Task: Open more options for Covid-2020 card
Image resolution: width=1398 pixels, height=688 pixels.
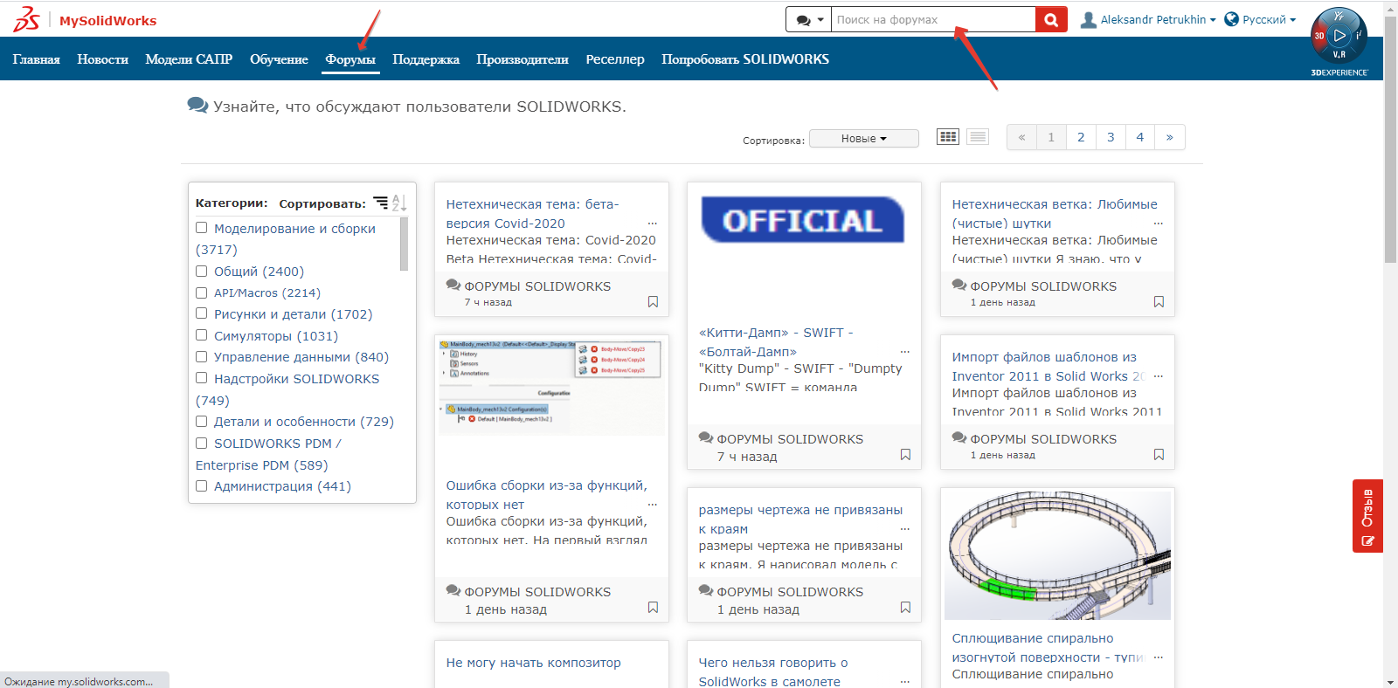Action: point(652,224)
